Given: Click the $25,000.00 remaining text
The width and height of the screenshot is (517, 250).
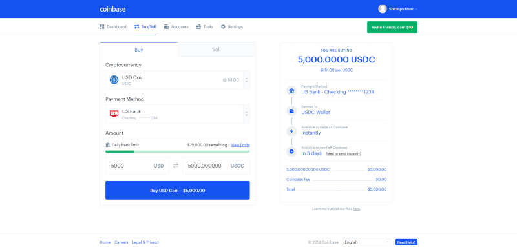Looking at the screenshot, I should click(207, 145).
